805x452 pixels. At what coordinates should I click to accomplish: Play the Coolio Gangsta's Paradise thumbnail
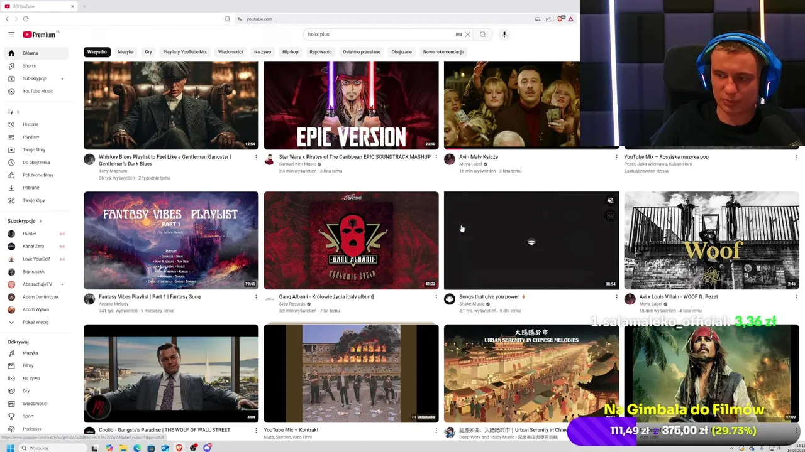pos(171,374)
